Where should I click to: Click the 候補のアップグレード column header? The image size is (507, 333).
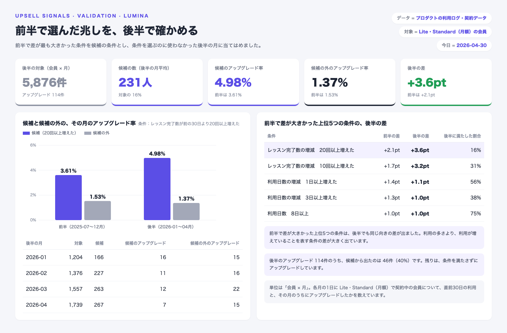(145, 243)
